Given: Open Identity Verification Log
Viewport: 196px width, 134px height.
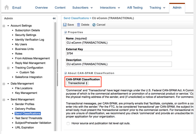Looking at the screenshot, I should 29,40.
